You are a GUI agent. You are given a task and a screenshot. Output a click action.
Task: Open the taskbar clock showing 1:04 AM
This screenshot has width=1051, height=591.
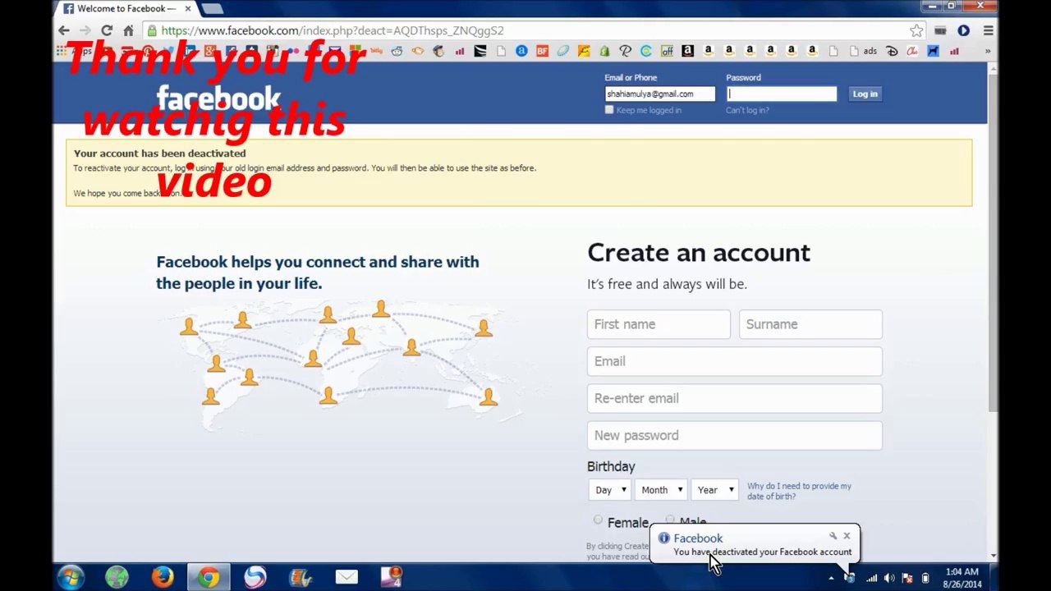(x=962, y=578)
